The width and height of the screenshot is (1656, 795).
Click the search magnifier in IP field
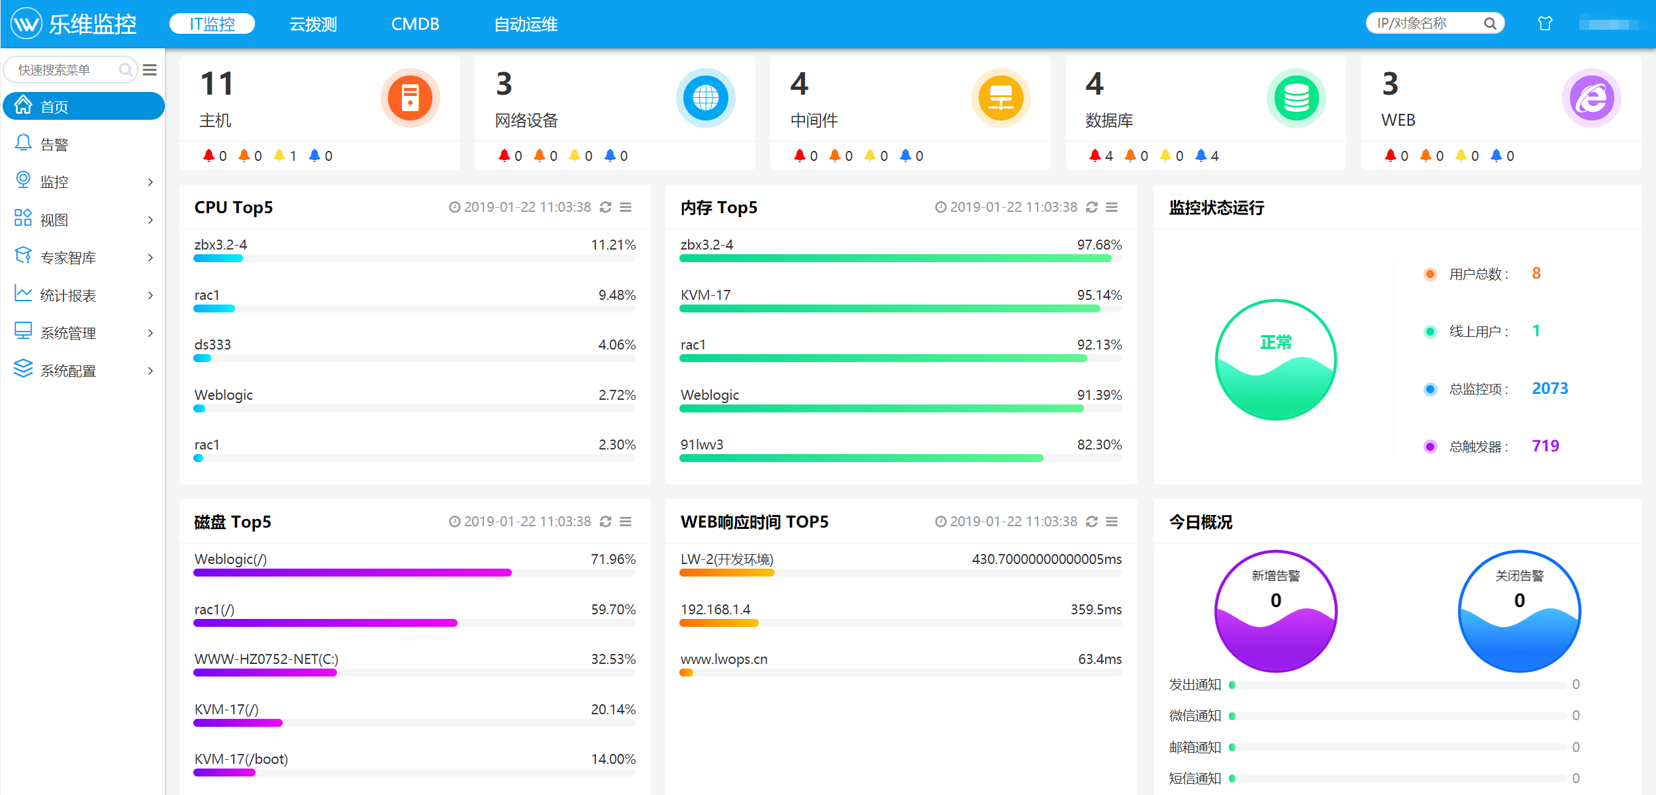tap(1490, 24)
